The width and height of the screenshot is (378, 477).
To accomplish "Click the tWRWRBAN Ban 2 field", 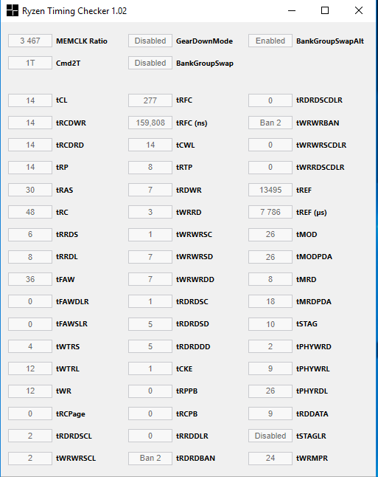I will click(270, 123).
